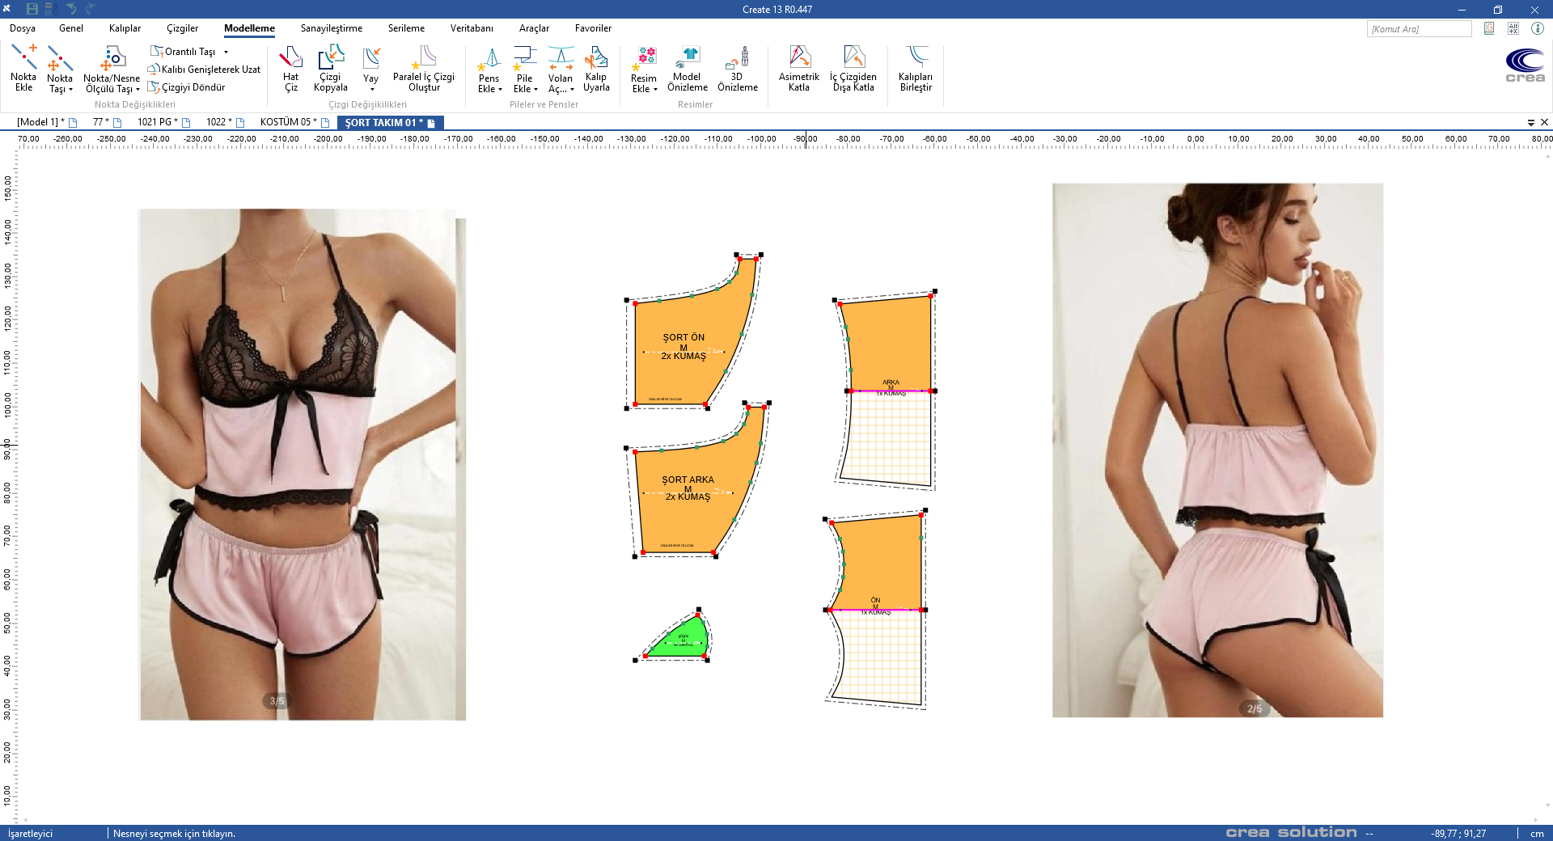Click the Komut Ara search field

coord(1419,29)
